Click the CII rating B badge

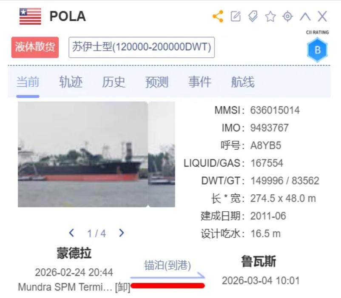[317, 50]
